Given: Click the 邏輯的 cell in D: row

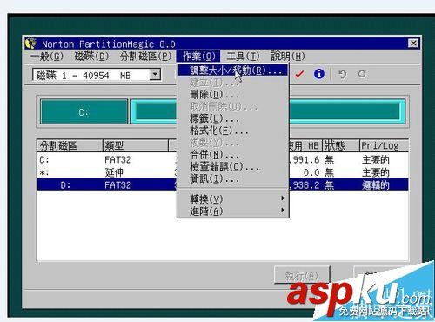Looking at the screenshot, I should click(376, 185).
